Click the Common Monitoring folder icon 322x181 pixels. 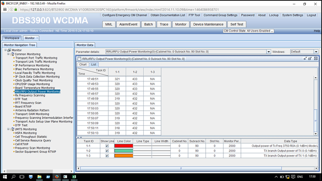pos(12,54)
